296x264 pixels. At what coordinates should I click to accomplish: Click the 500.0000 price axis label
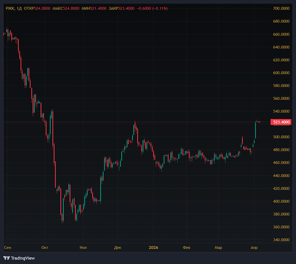(281, 137)
